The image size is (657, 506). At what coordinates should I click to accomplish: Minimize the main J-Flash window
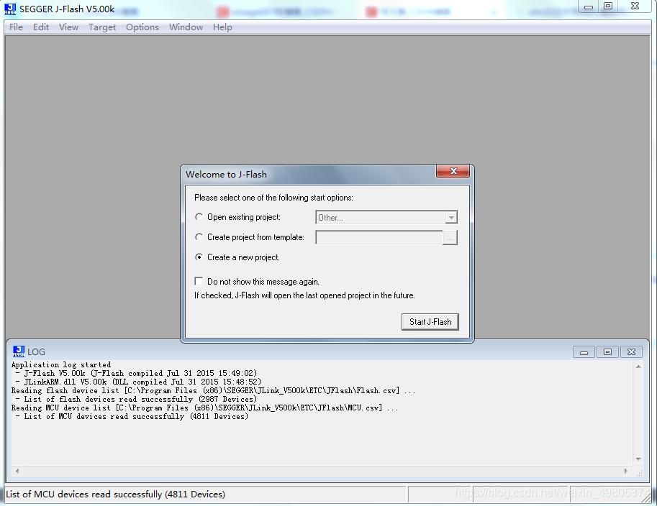coord(589,6)
